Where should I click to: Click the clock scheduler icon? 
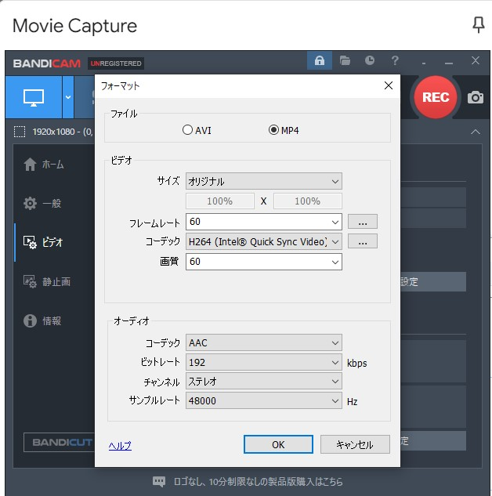(370, 61)
